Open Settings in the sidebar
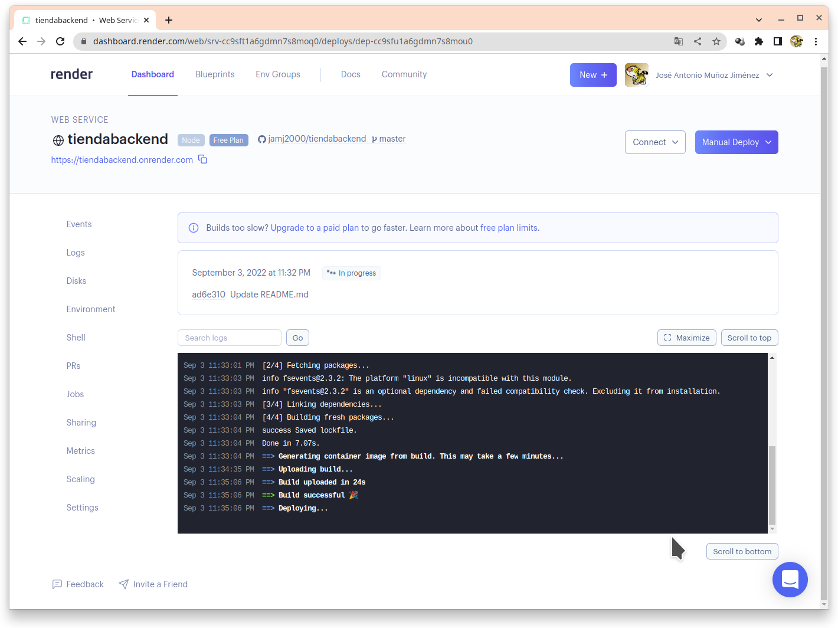Image resolution: width=838 pixels, height=628 pixels. coord(82,508)
